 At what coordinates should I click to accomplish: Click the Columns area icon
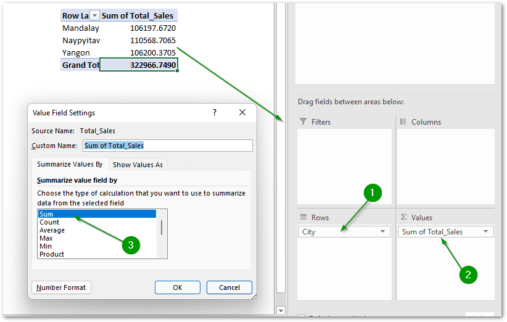click(403, 122)
